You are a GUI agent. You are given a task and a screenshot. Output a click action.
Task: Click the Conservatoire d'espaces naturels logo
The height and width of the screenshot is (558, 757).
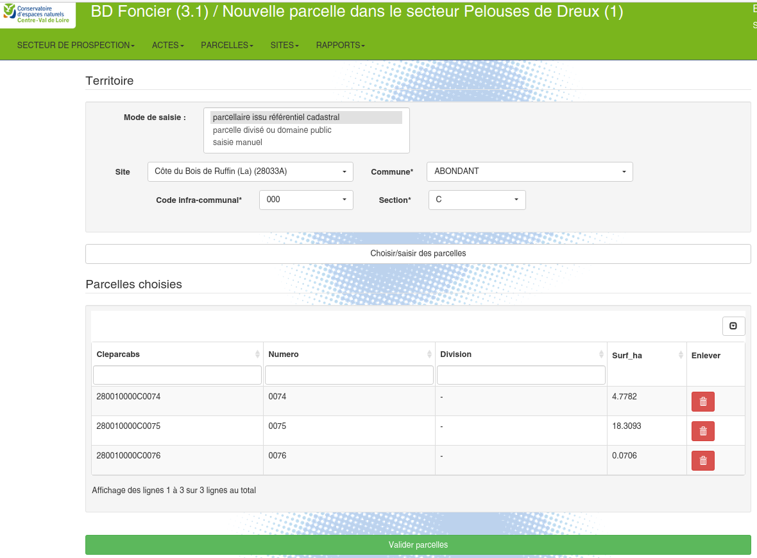coord(37,14)
